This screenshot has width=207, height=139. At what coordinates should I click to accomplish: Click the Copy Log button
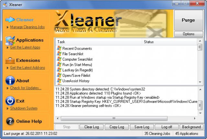click(117, 127)
